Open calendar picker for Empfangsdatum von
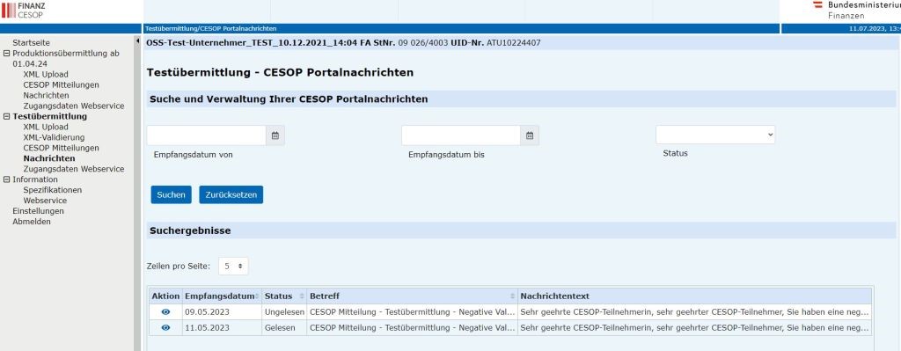Viewport: 901px width, 351px height. pyautogui.click(x=275, y=135)
